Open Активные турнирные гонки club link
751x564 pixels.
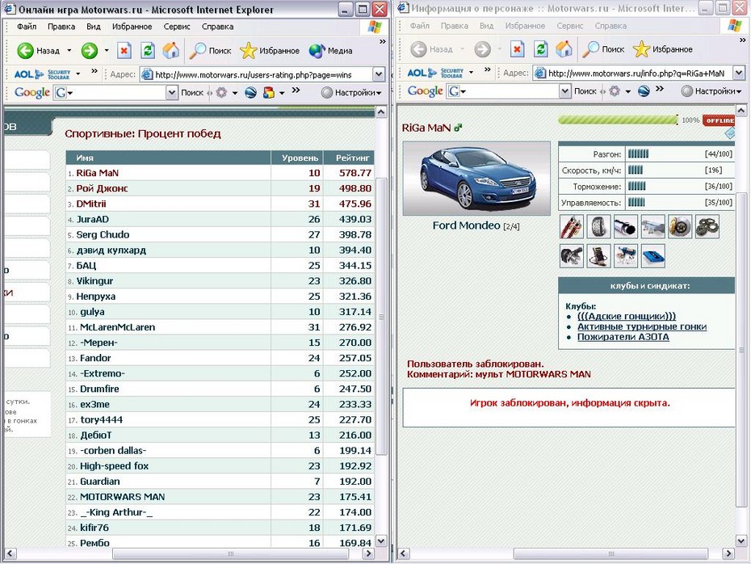642,326
